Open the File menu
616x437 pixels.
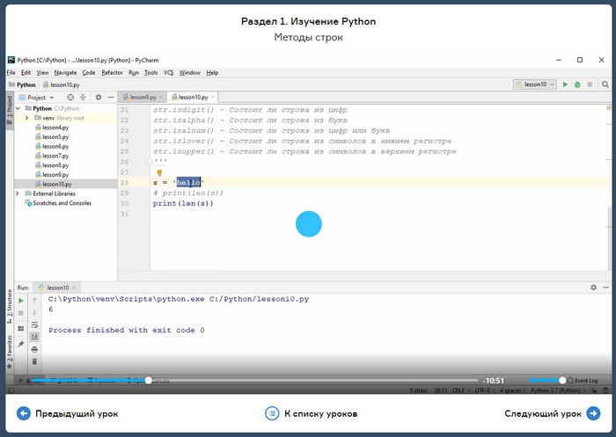click(11, 73)
